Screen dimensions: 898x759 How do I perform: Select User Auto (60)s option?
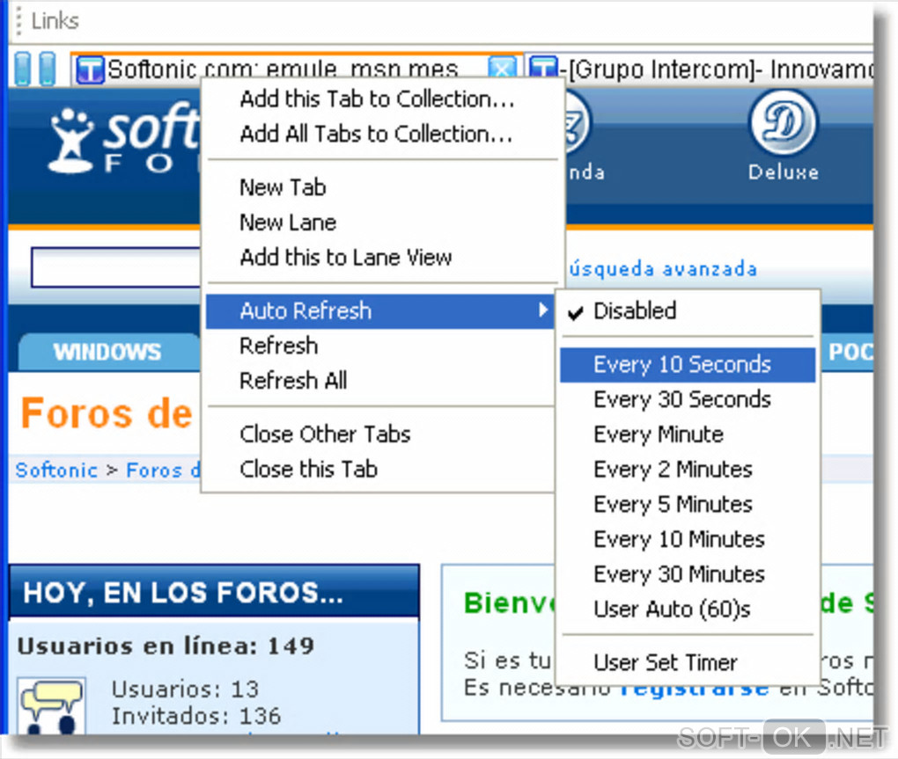point(688,609)
